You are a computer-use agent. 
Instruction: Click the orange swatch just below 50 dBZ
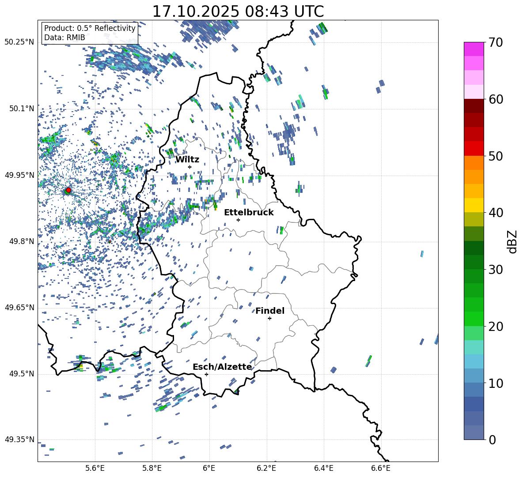pyautogui.click(x=474, y=163)
